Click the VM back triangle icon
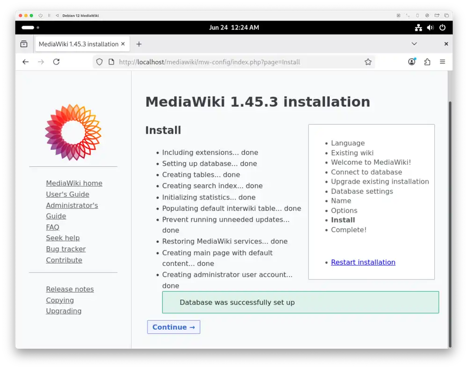 pos(57,15)
